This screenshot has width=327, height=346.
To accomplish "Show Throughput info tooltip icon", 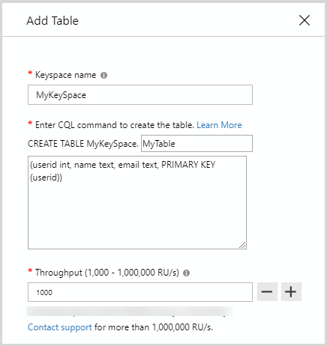I will pos(186,273).
